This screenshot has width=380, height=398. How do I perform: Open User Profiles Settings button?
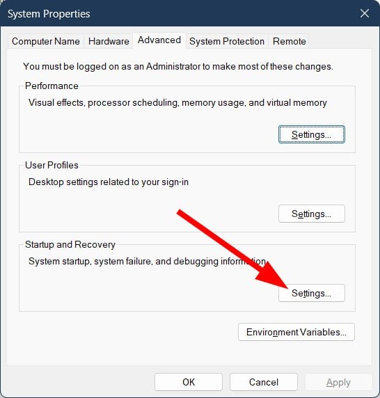point(312,214)
